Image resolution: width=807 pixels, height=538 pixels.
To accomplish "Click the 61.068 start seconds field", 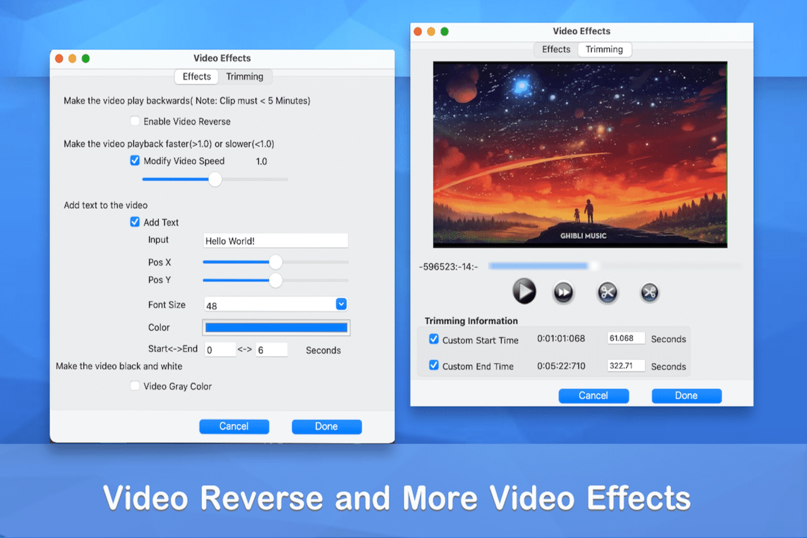I will click(x=626, y=338).
